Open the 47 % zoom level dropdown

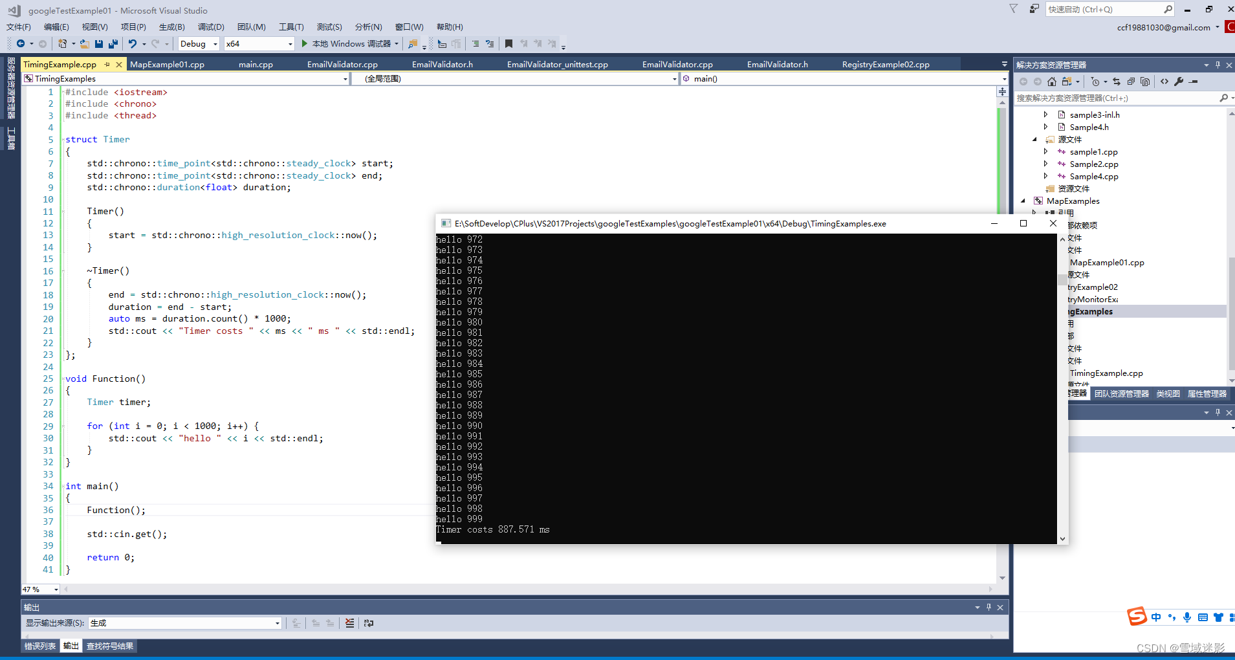pyautogui.click(x=41, y=589)
